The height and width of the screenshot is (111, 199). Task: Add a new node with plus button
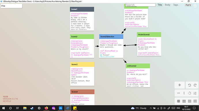pos(179,85)
